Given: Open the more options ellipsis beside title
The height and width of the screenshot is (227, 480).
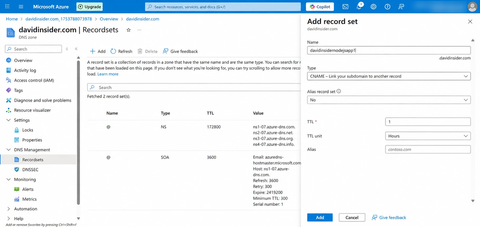Looking at the screenshot, I should click(x=139, y=30).
